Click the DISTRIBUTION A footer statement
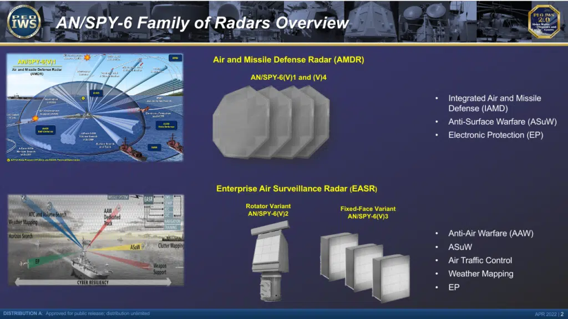 tap(77, 313)
